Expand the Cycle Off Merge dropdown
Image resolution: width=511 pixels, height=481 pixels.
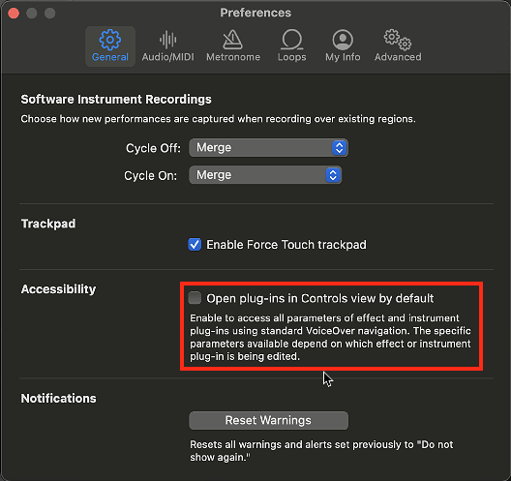point(268,148)
